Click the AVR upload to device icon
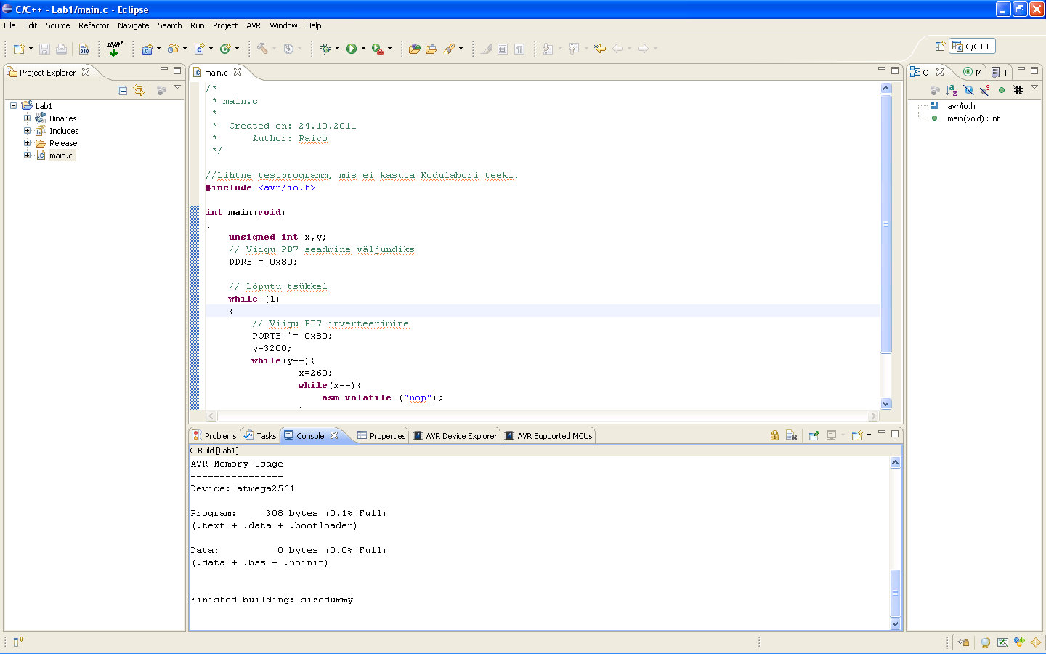Image resolution: width=1046 pixels, height=654 pixels. click(114, 49)
